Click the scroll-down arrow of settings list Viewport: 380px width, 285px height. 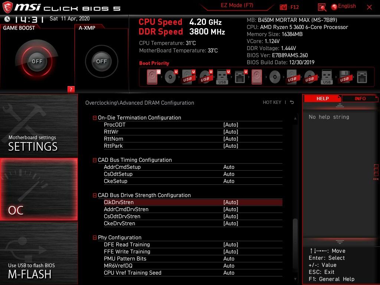[x=295, y=279]
